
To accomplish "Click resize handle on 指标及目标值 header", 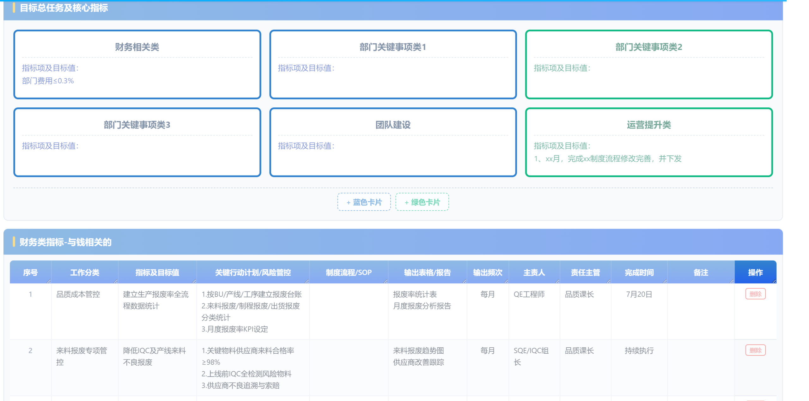I will coord(194,281).
